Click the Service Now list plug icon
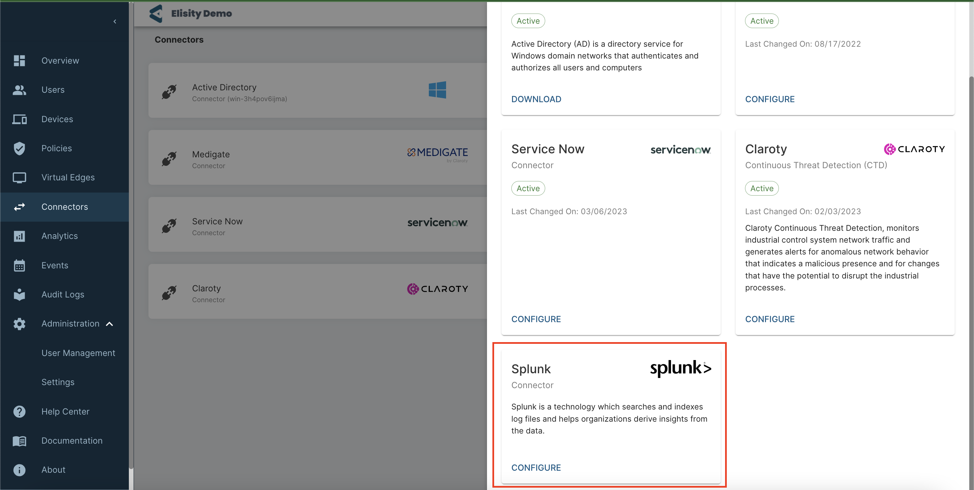This screenshot has width=974, height=490. coord(169,226)
